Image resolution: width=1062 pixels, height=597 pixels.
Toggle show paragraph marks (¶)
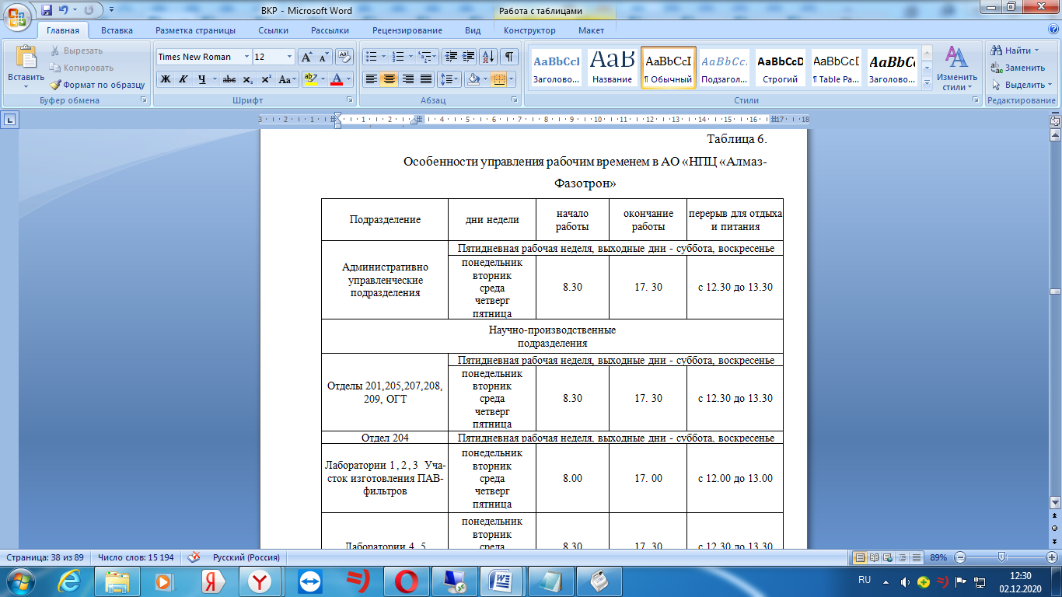pyautogui.click(x=509, y=57)
